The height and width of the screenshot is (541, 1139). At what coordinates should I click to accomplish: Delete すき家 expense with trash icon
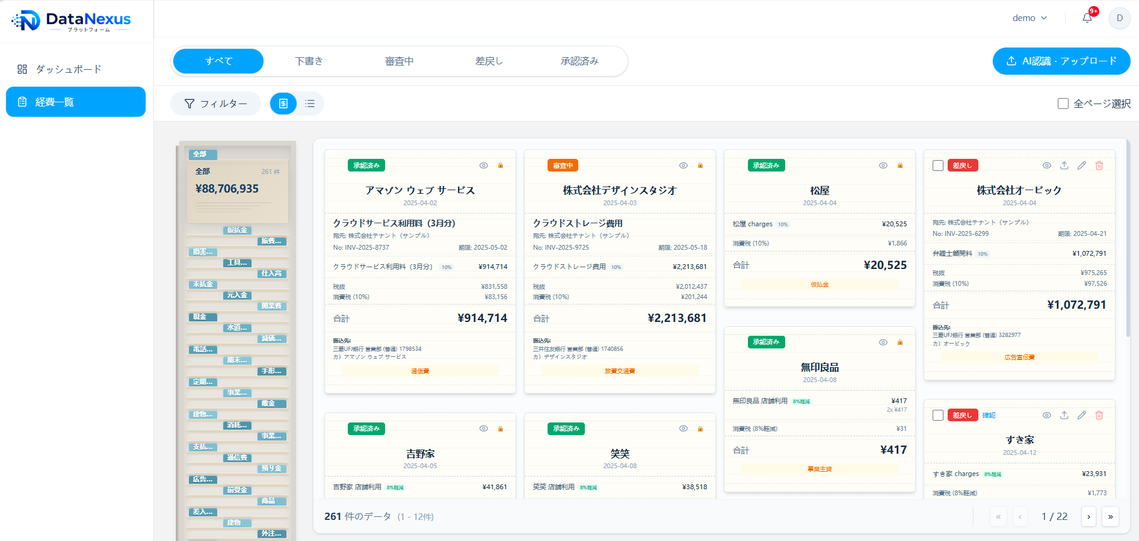(1099, 415)
